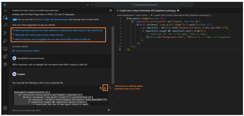
Task: Open the Power Platform Copilot view icon
Action: 5,64
